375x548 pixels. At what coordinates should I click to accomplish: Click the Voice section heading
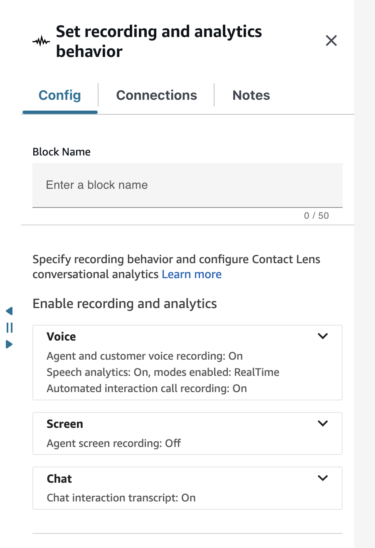[61, 337]
